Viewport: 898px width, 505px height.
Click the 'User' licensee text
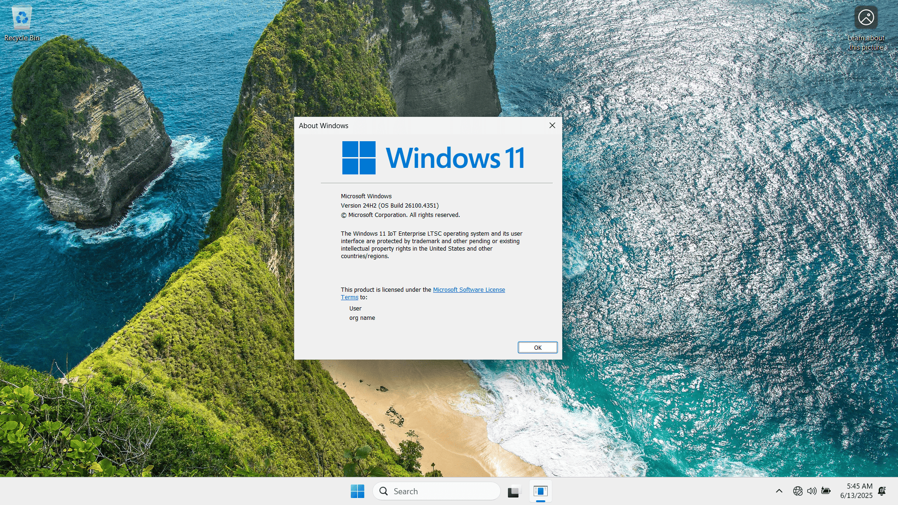coord(355,309)
